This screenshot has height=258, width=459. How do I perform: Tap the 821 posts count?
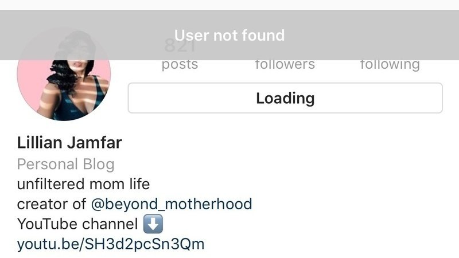(180, 45)
